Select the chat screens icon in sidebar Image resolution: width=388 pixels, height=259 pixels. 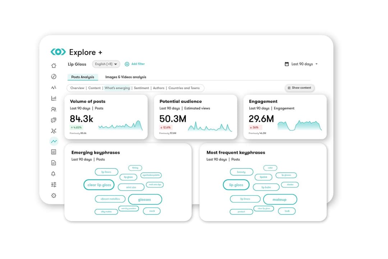coord(54,120)
